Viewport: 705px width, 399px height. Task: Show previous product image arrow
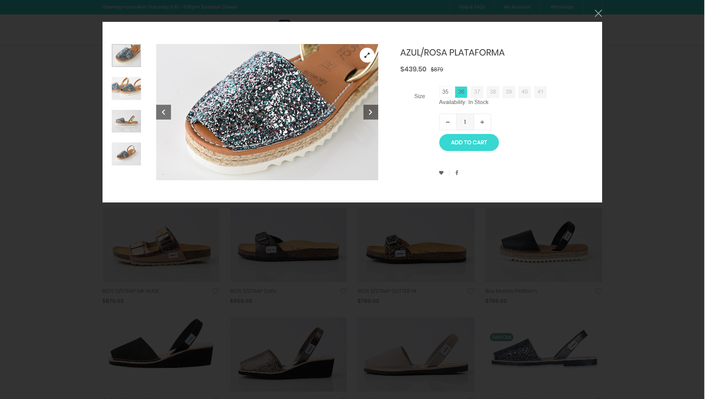coord(163,112)
